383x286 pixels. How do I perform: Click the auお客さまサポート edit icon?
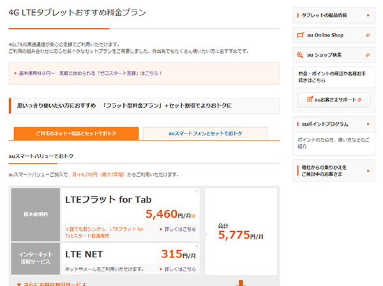[310, 99]
